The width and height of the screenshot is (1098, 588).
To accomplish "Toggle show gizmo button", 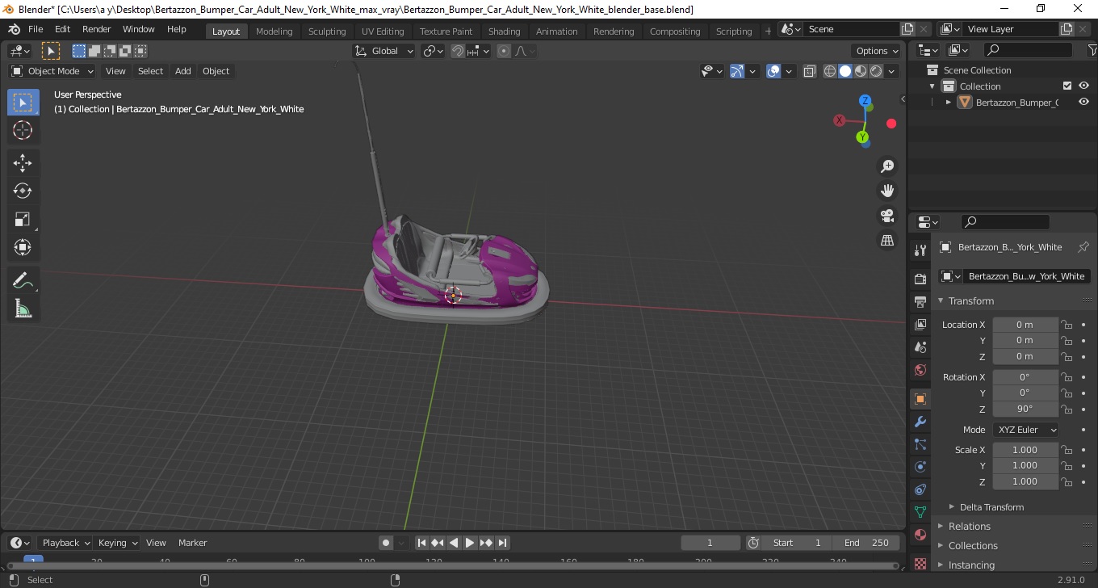I will tap(737, 71).
